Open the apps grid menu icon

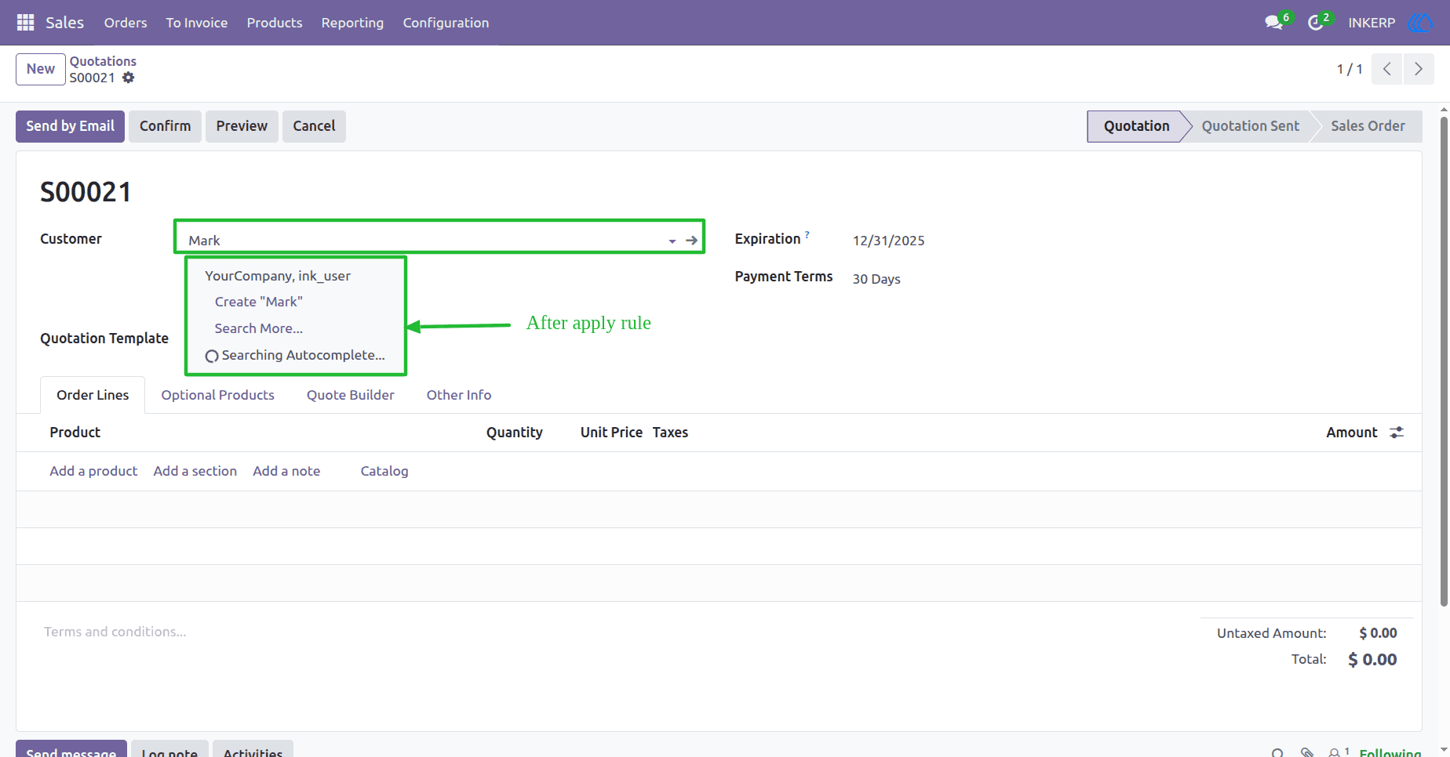(25, 23)
